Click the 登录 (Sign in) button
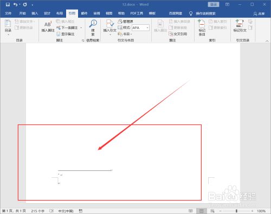Viewport: 271px width, 214px height. tap(214, 4)
